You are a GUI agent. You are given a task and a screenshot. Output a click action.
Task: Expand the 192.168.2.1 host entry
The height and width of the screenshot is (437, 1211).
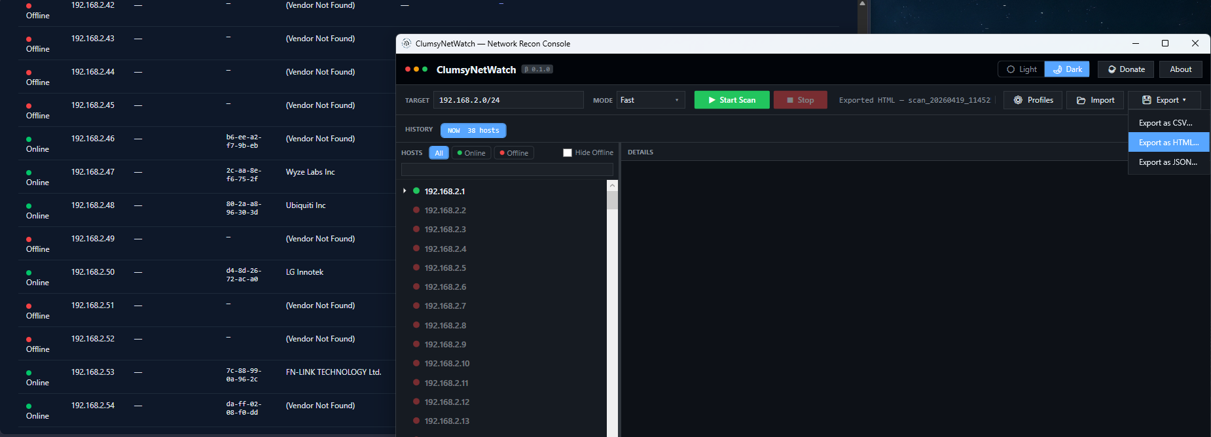[x=405, y=191]
